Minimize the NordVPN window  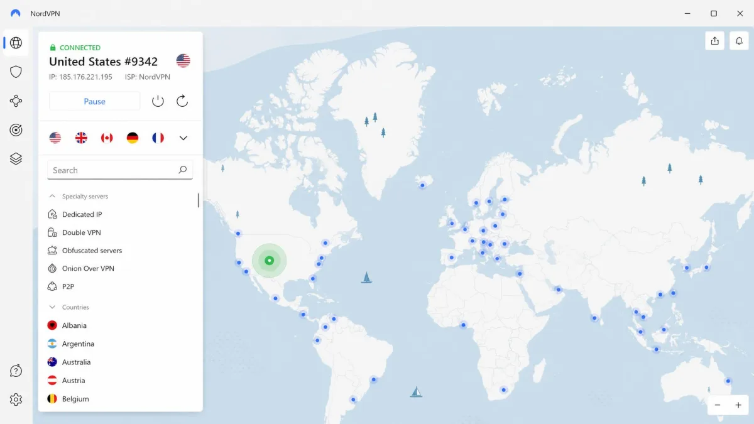pyautogui.click(x=687, y=13)
